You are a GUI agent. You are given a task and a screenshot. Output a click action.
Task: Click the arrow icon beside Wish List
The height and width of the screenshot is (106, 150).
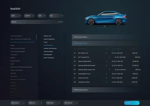(42, 103)
